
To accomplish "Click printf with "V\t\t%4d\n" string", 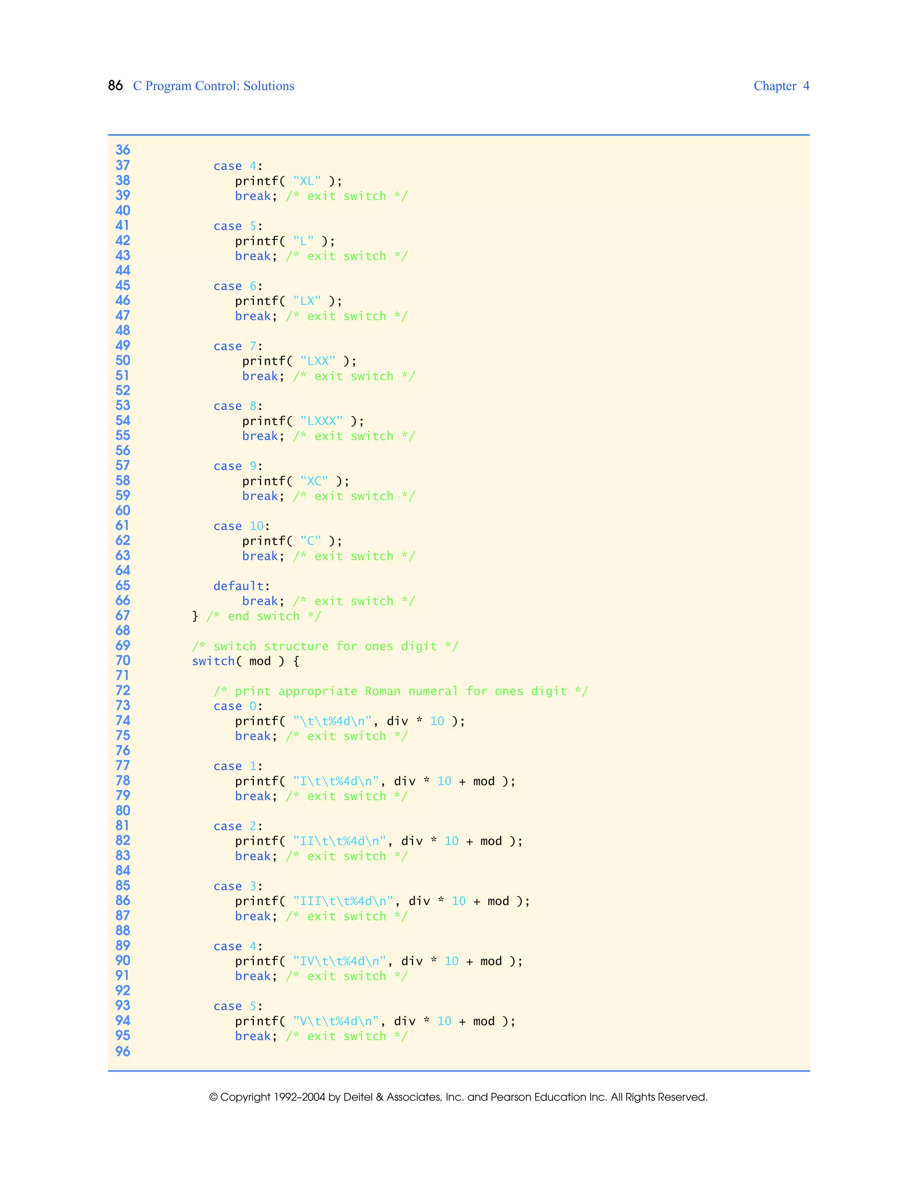I will pyautogui.click(x=375, y=1021).
